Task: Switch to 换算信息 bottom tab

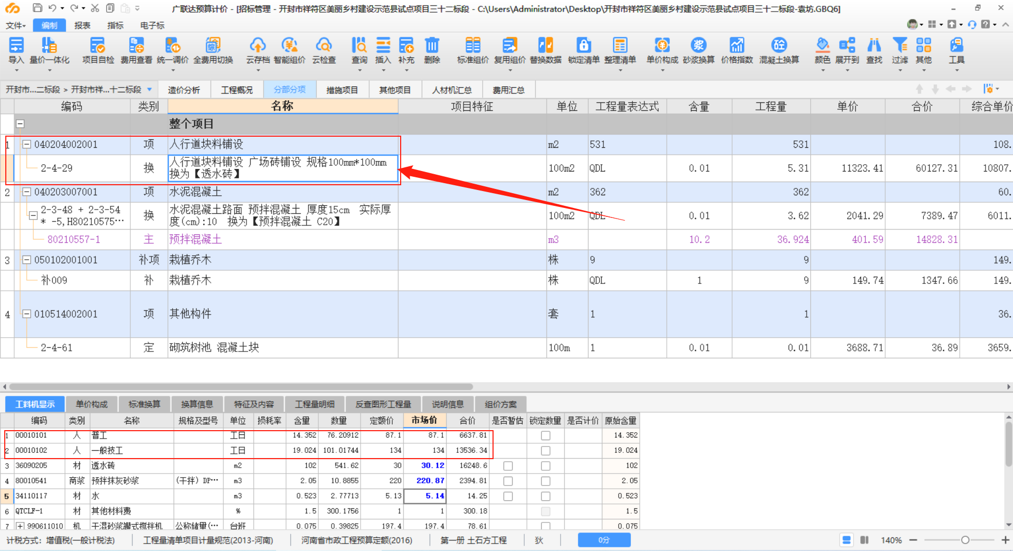Action: tap(197, 404)
